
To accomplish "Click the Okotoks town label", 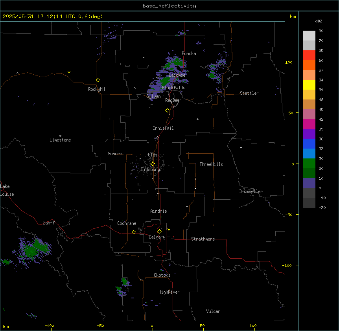I will 162,275.
